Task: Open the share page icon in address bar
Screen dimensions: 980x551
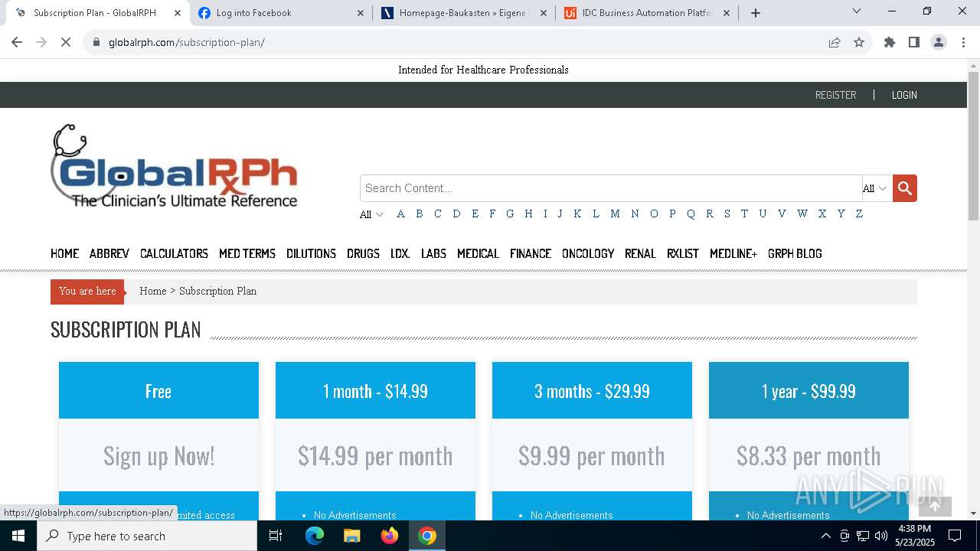Action: tap(835, 42)
